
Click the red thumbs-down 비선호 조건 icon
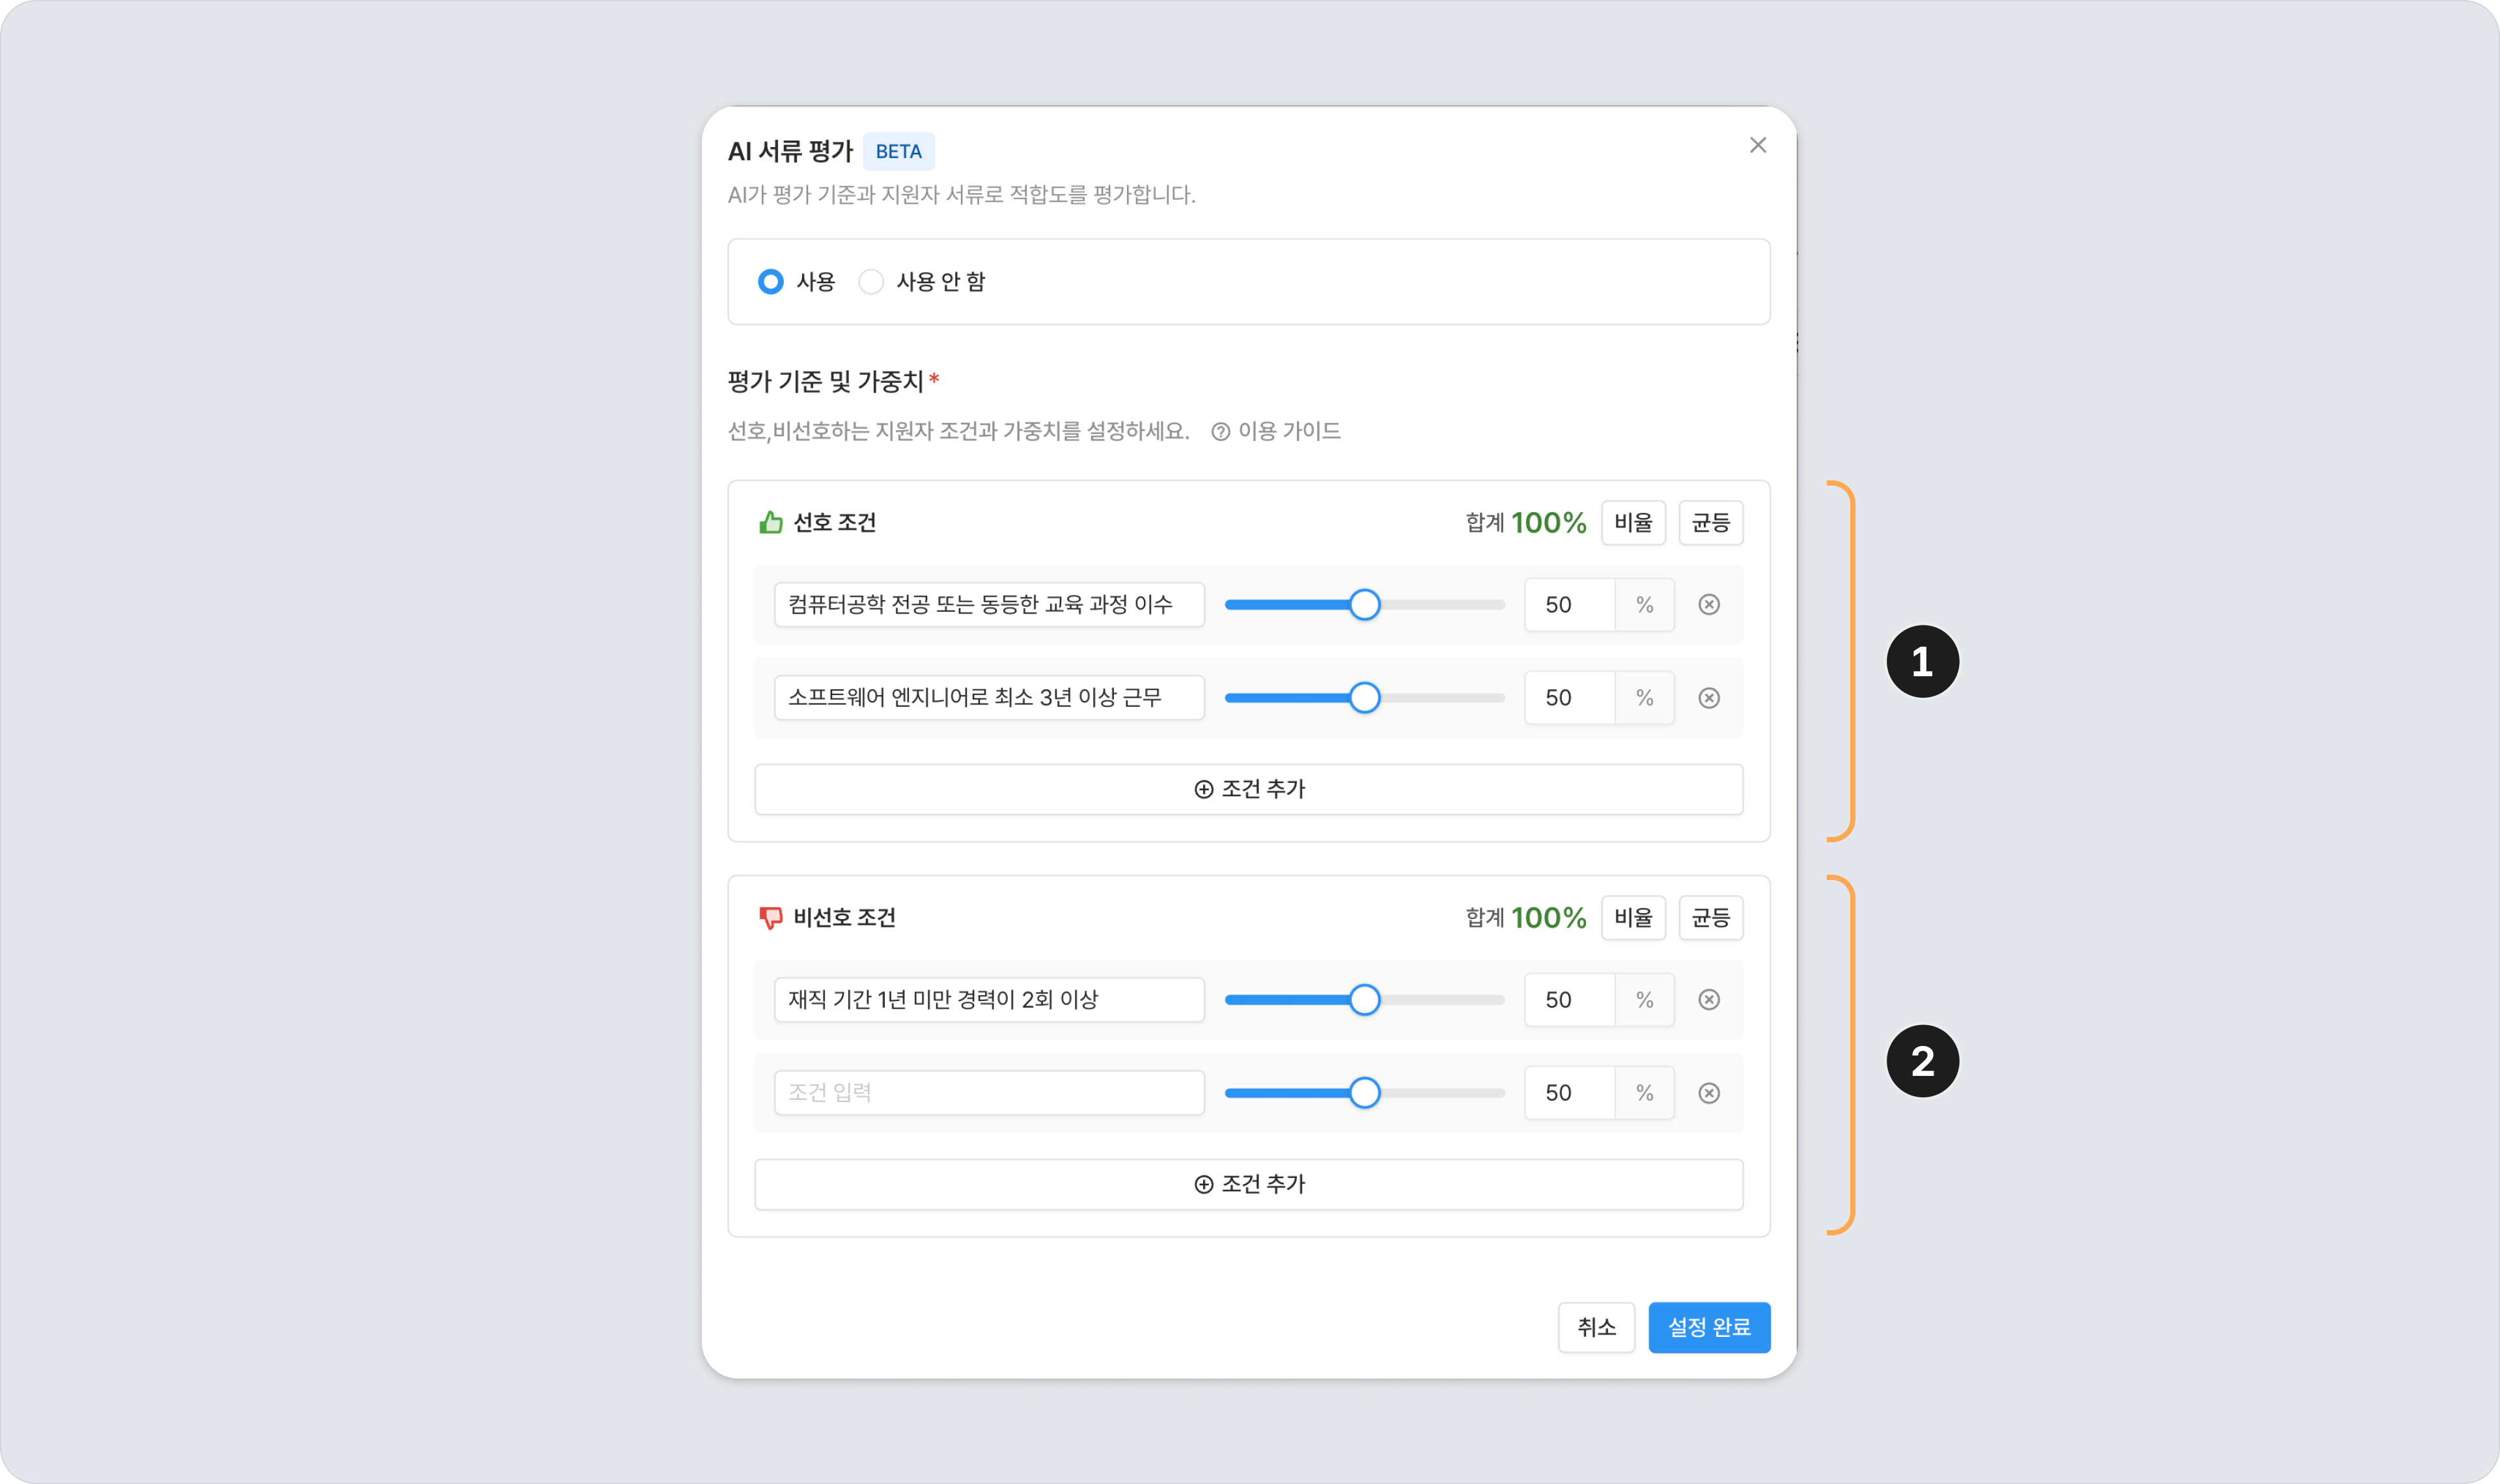770,918
